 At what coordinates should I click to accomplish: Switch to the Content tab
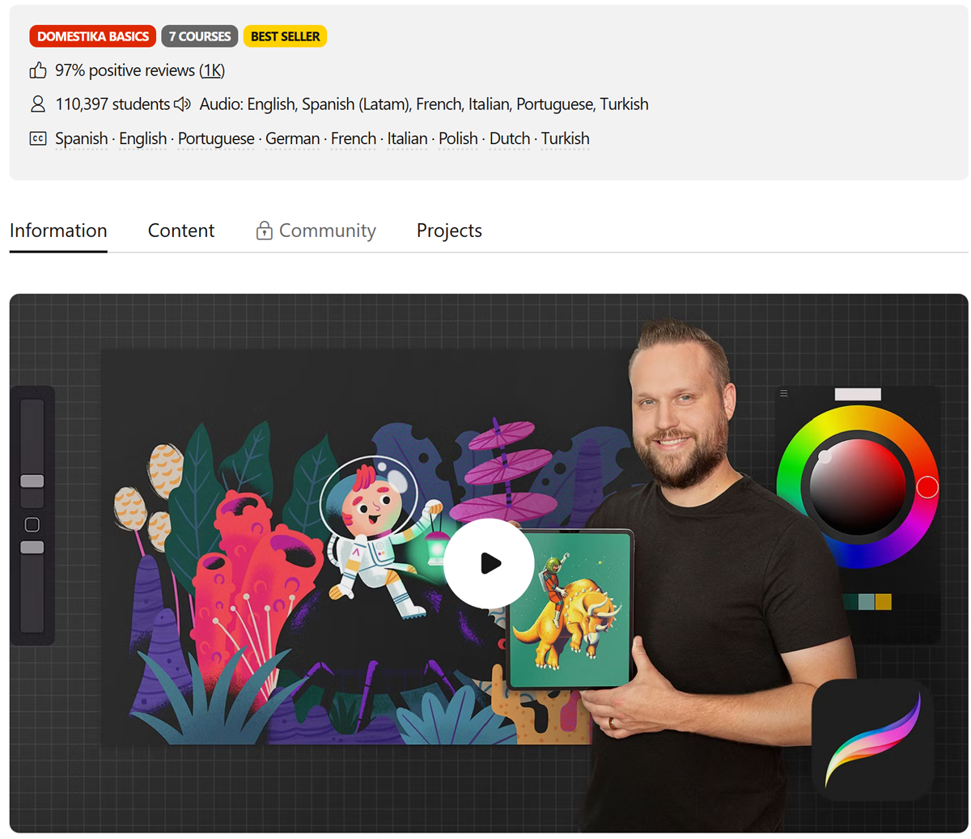[181, 231]
